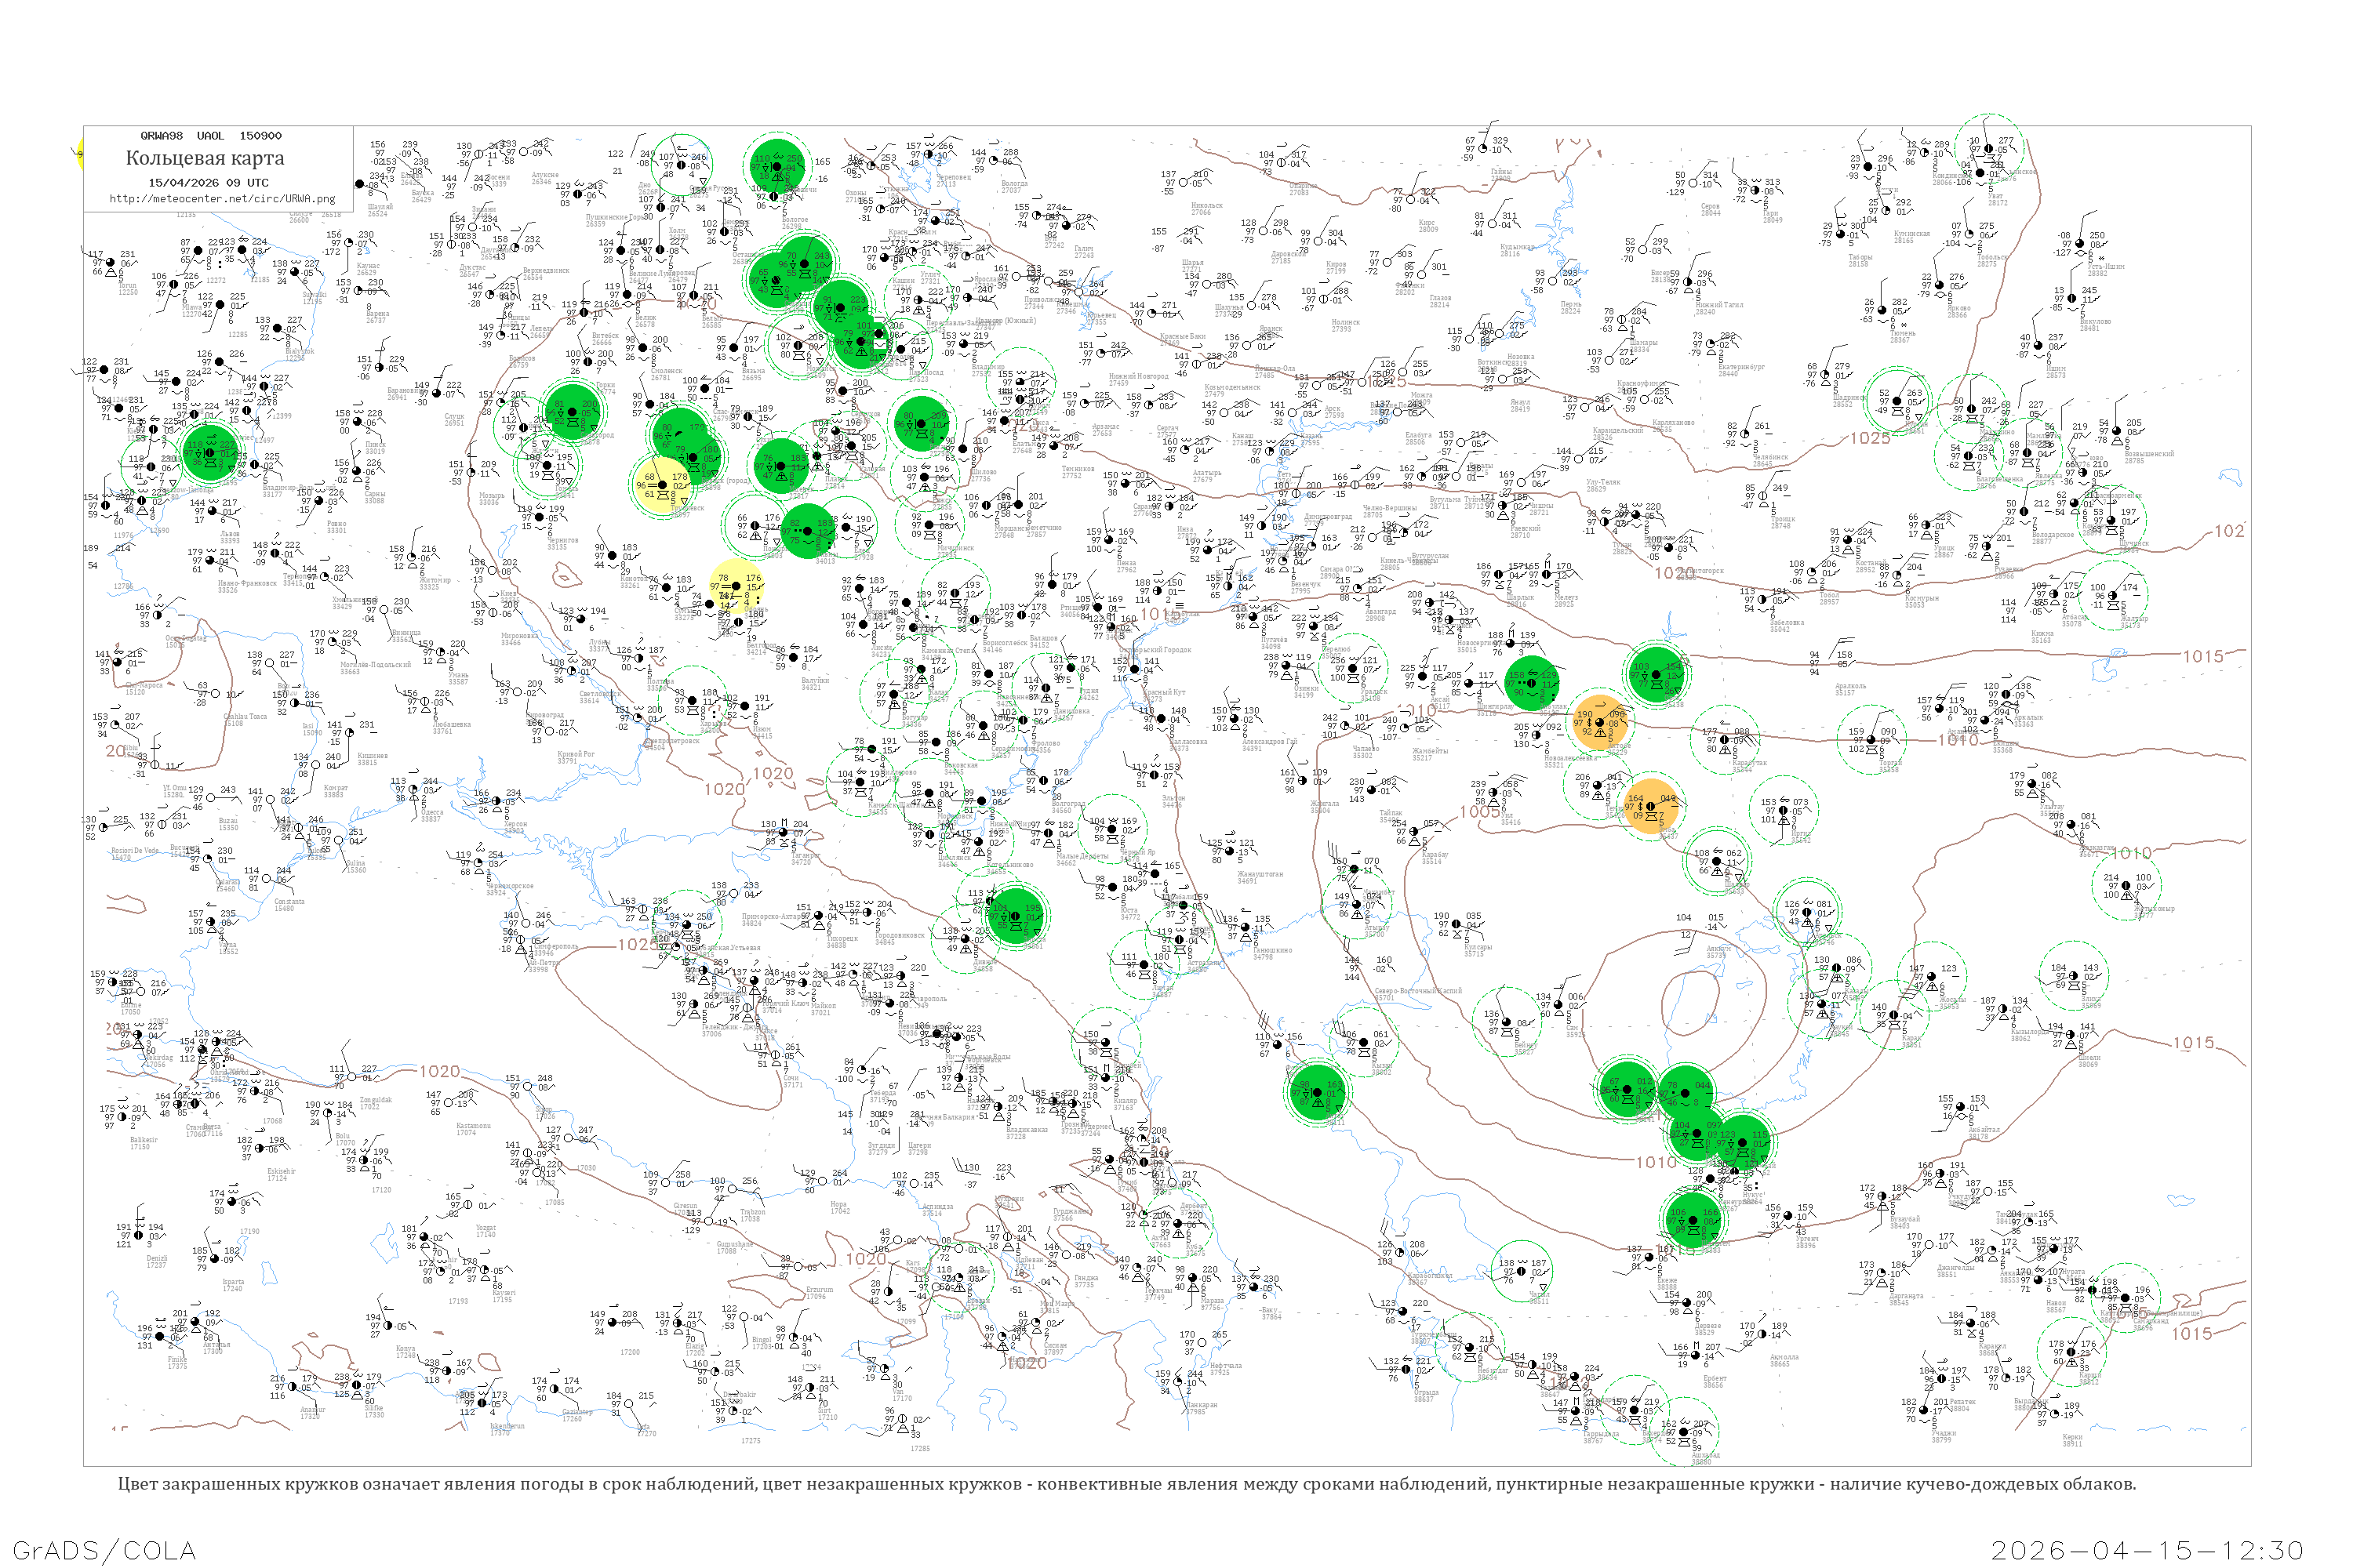Click the GrADS/COLA label
Viewport: 2353px width, 1568px height.
click(x=104, y=1549)
